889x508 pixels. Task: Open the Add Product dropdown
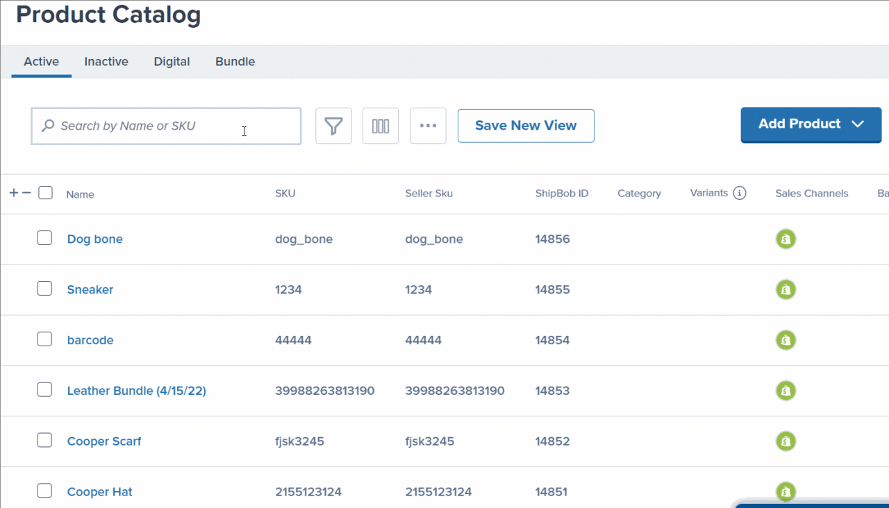coord(811,124)
